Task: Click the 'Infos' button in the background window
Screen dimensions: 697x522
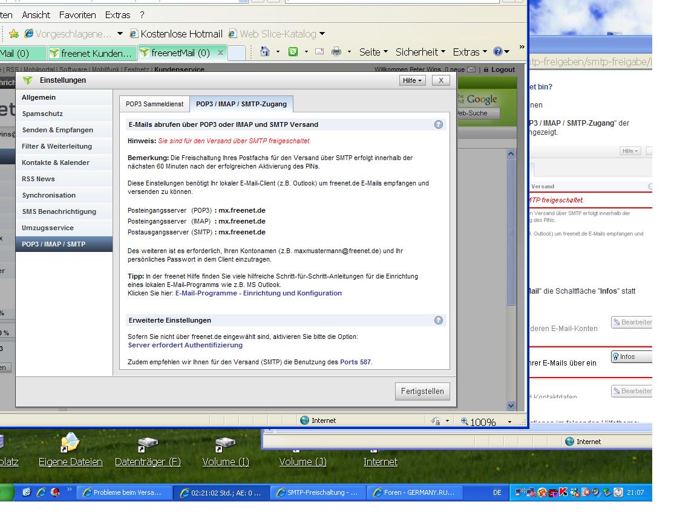Action: [631, 357]
